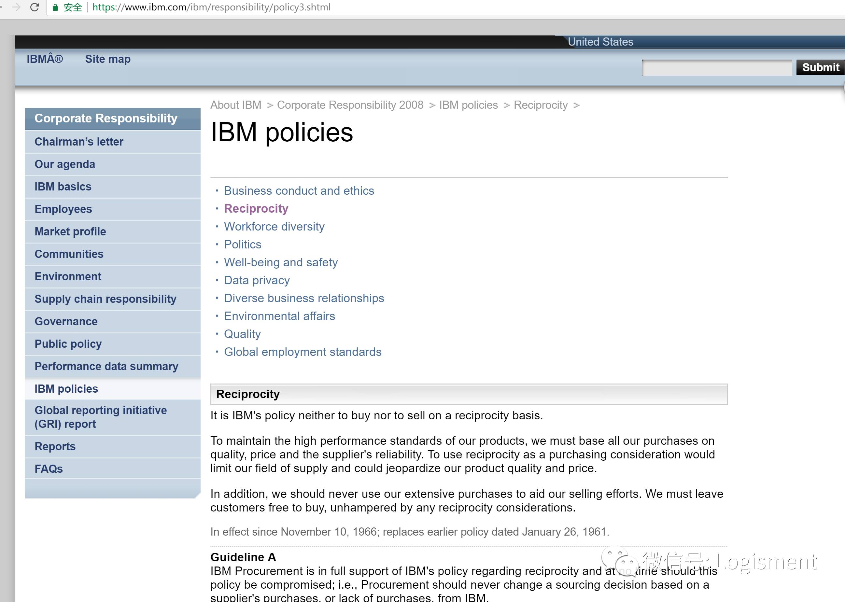The width and height of the screenshot is (845, 602).
Task: Open Environment sidebar item
Action: [113, 276]
